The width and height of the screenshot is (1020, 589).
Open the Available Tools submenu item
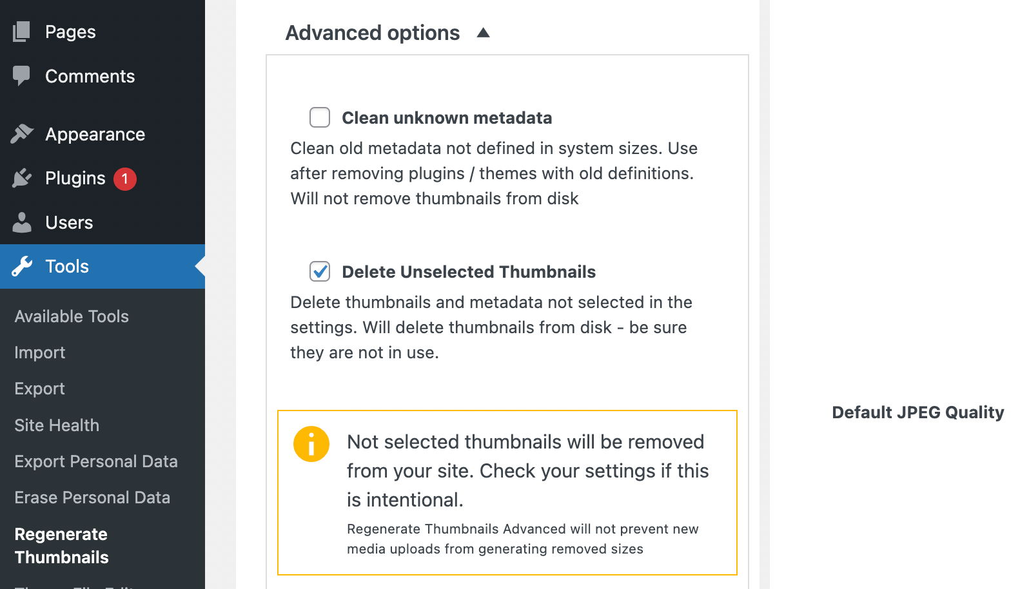coord(72,316)
